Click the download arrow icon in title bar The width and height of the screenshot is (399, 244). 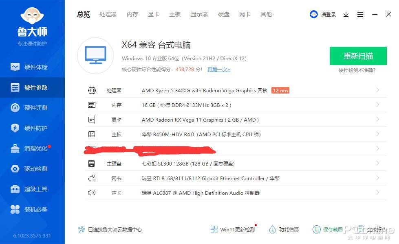tap(346, 15)
